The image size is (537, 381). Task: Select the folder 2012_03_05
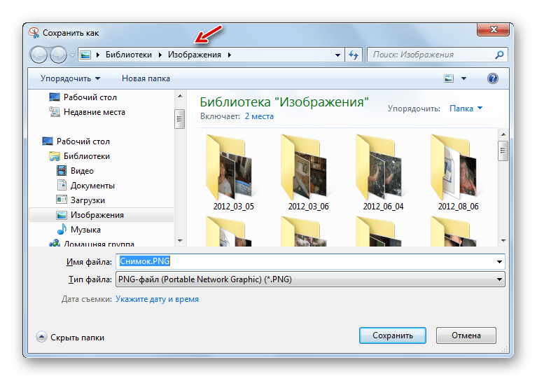coord(233,172)
